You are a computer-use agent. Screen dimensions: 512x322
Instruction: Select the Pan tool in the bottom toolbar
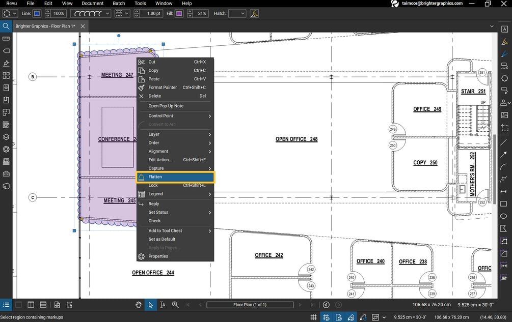tap(139, 305)
